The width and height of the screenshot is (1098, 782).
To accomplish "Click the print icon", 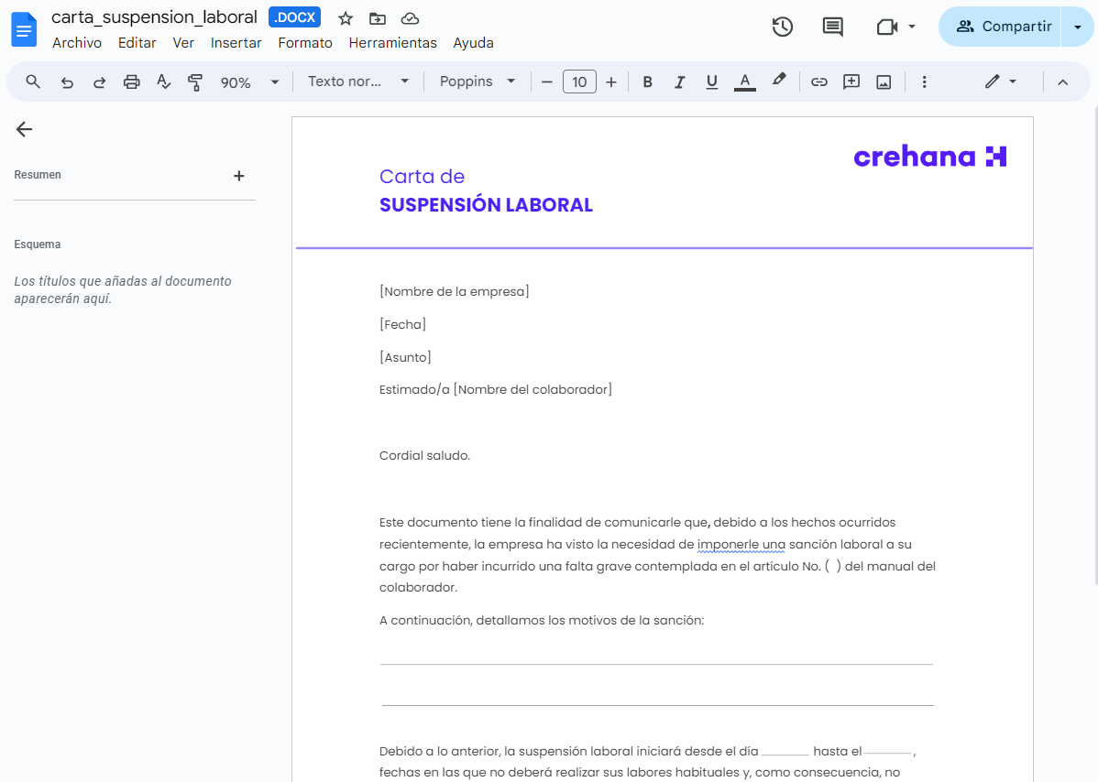I will [131, 81].
